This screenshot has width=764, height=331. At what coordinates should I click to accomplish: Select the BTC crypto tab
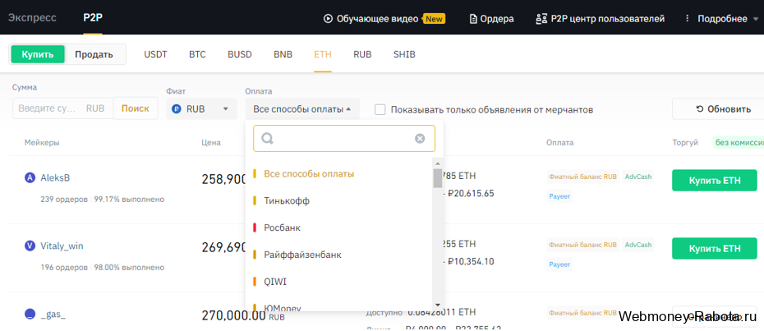click(x=197, y=54)
